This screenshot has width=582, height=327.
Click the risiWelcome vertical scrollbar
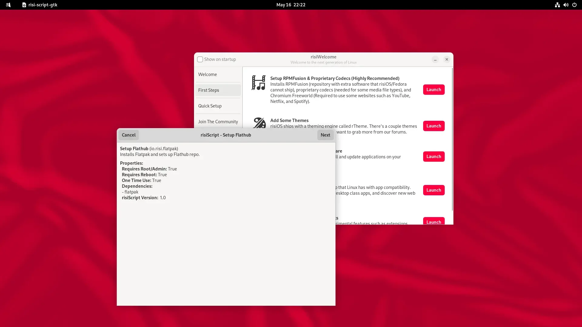click(x=452, y=139)
